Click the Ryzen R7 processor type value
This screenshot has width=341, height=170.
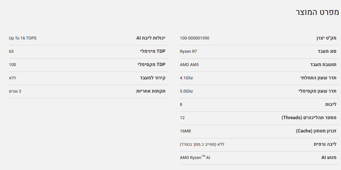pos(188,51)
